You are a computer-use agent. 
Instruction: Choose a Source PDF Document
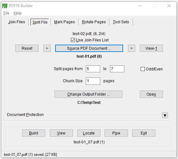89,48
